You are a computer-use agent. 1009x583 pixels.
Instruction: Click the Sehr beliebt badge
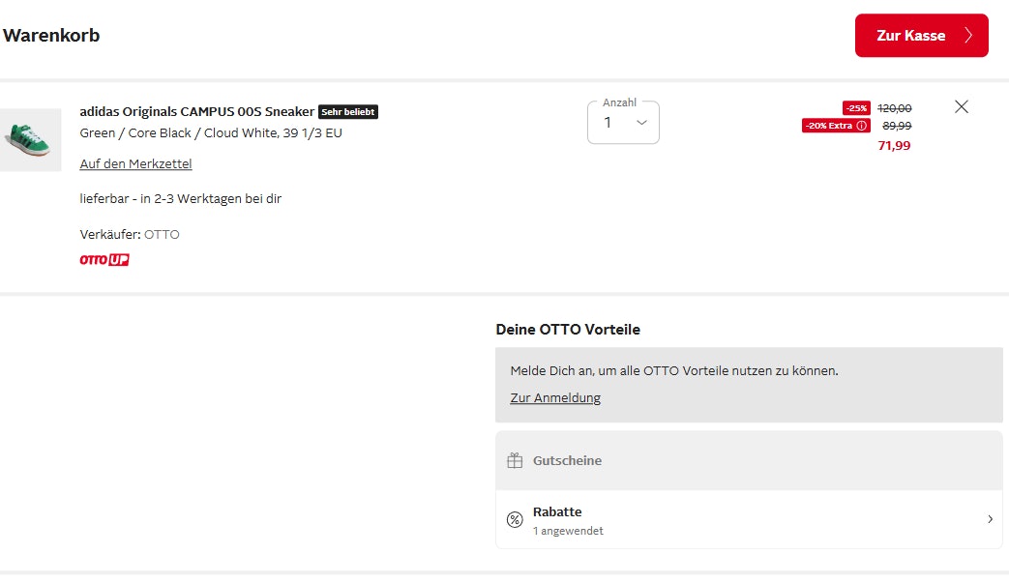click(348, 112)
